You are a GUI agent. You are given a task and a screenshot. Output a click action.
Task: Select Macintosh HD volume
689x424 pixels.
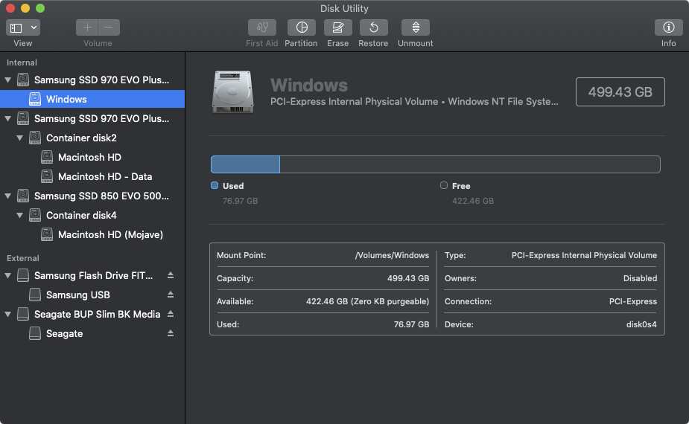pyautogui.click(x=92, y=157)
